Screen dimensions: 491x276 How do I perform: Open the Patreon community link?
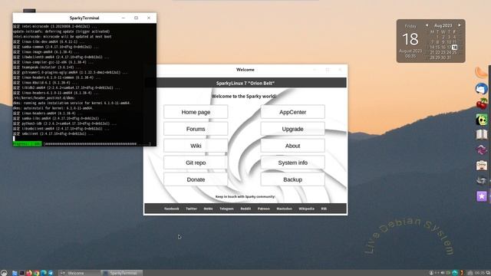[264, 209]
